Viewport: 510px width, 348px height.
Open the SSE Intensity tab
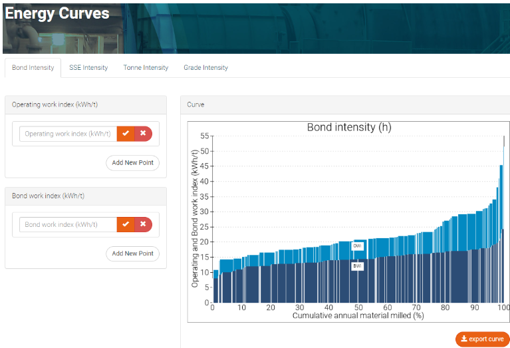click(88, 68)
